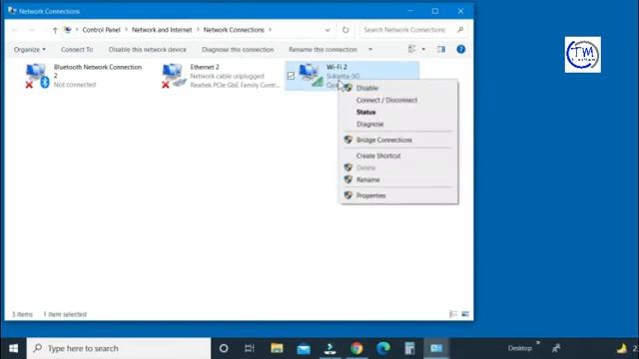
Task: Switch to details view in status bar
Action: (453, 314)
